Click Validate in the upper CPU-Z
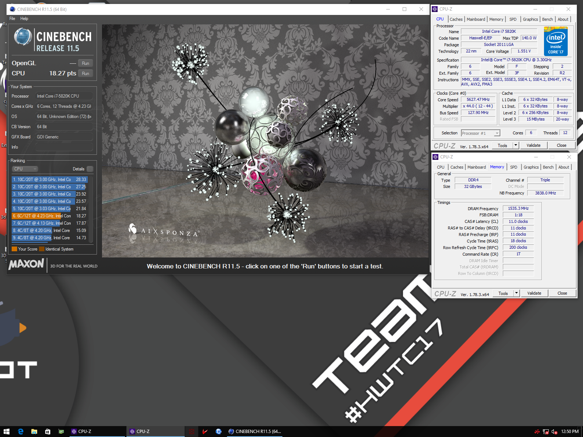583x437 pixels. 533,145
